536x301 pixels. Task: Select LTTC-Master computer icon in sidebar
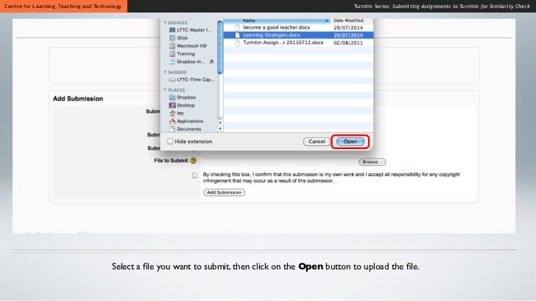pos(172,30)
